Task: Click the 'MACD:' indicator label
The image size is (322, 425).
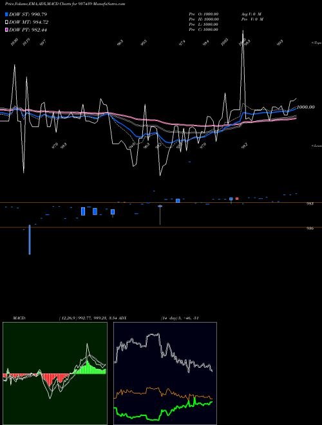Action: tap(19, 318)
